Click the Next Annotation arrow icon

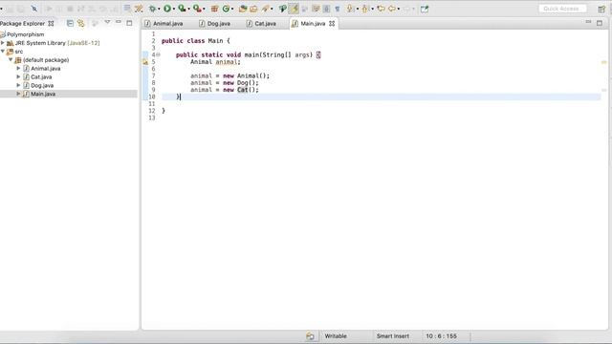tap(350, 9)
